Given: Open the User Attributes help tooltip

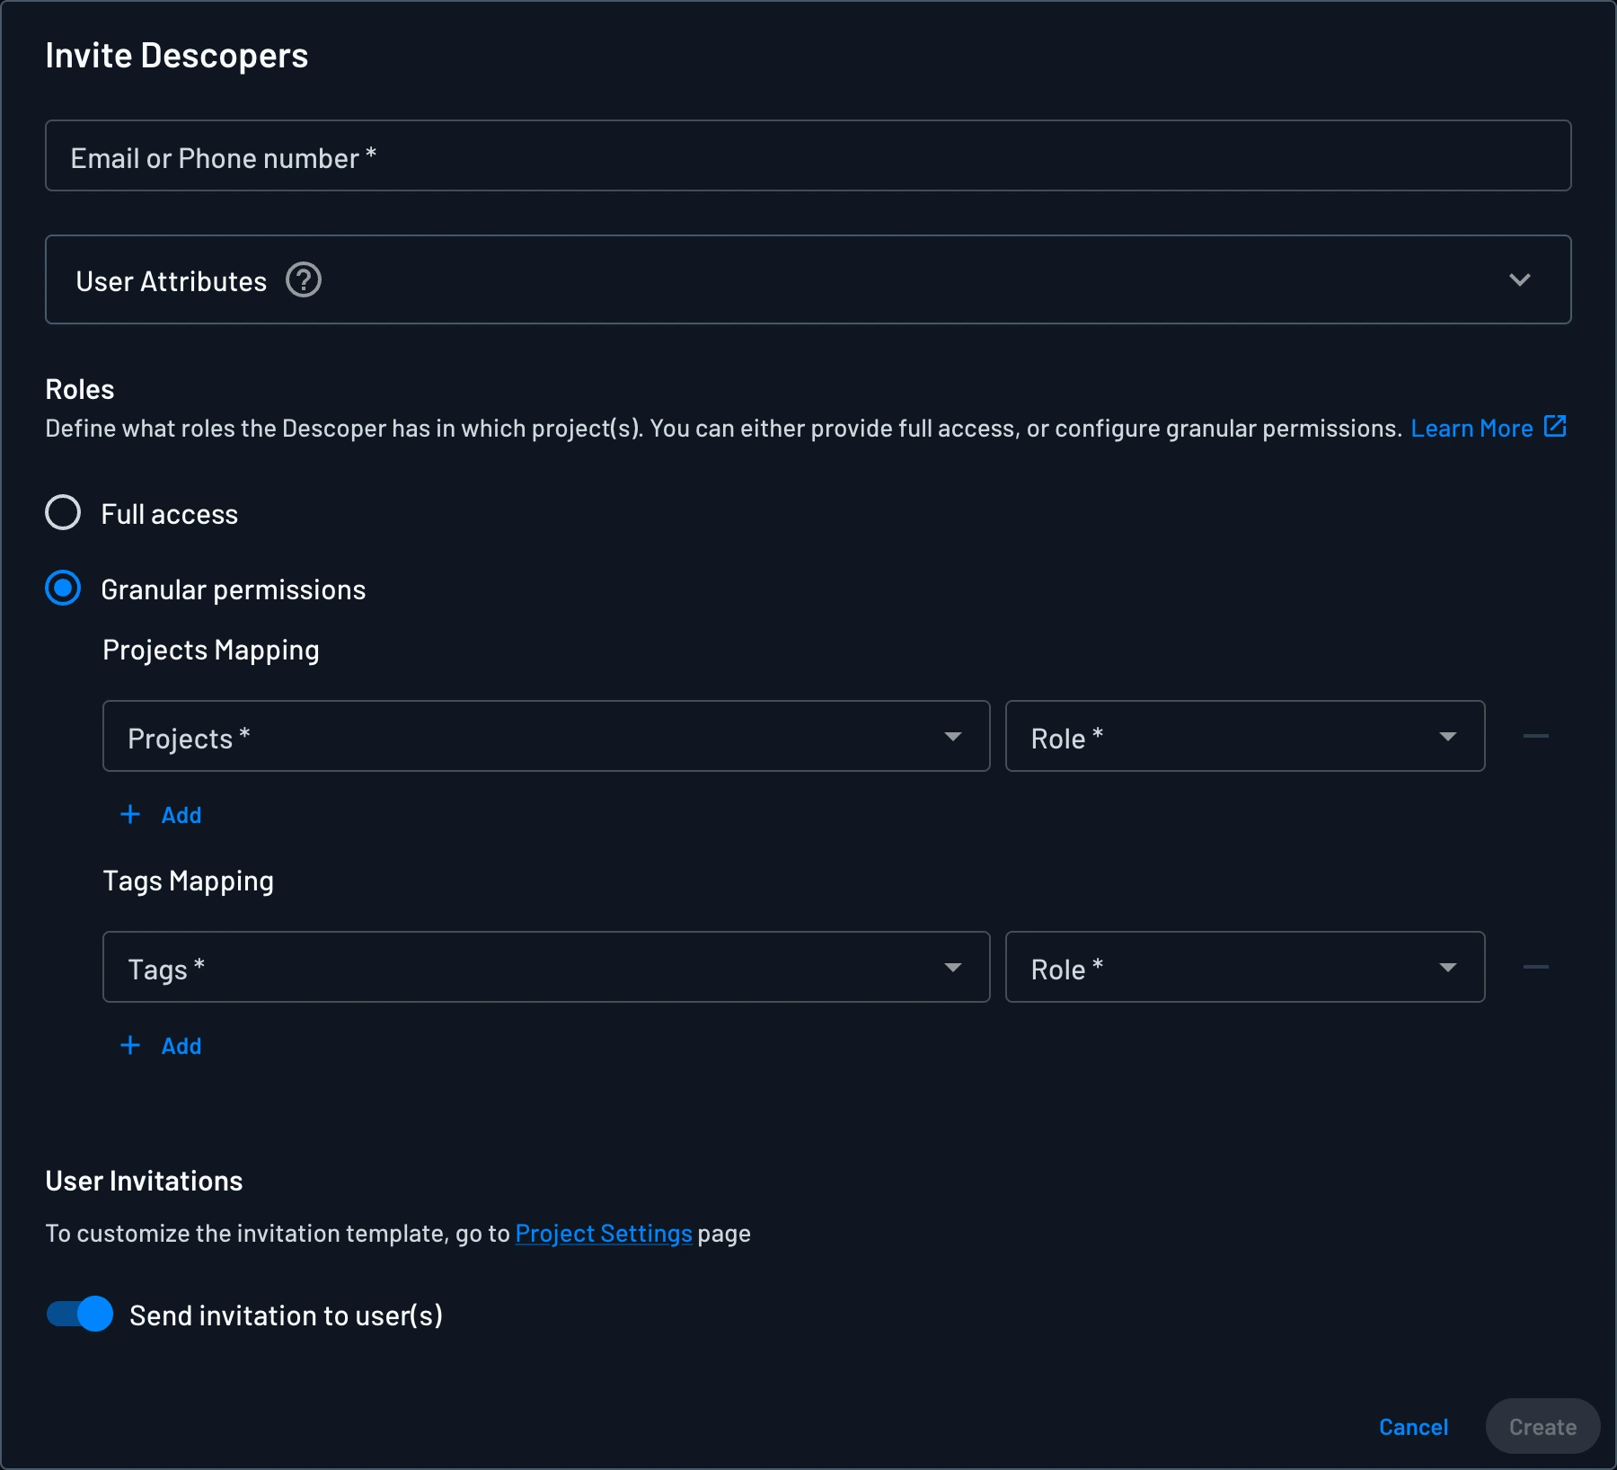Looking at the screenshot, I should coord(305,280).
